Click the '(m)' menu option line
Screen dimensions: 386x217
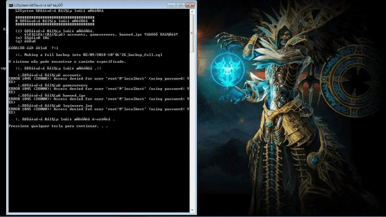tap(33, 38)
